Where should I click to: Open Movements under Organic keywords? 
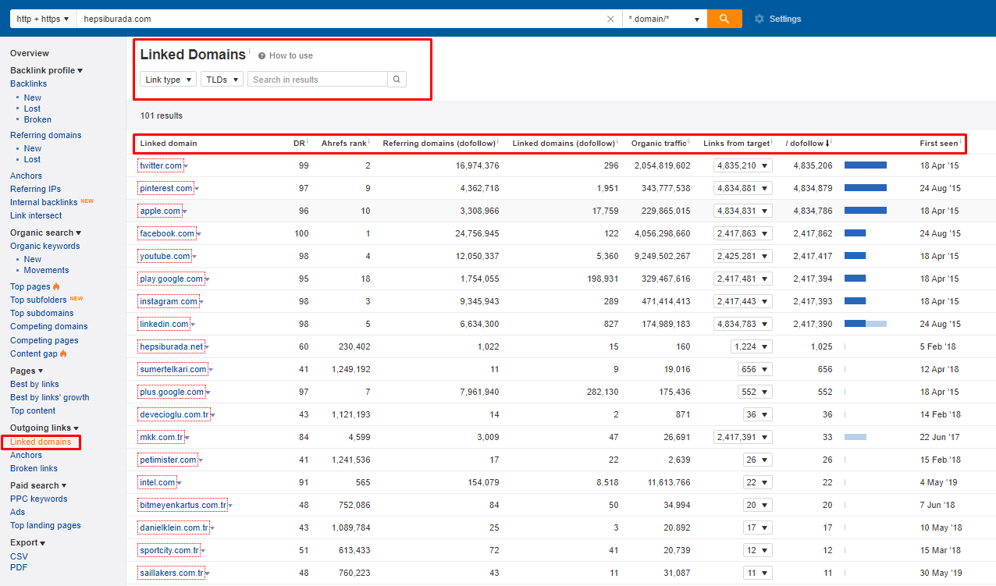coord(46,270)
